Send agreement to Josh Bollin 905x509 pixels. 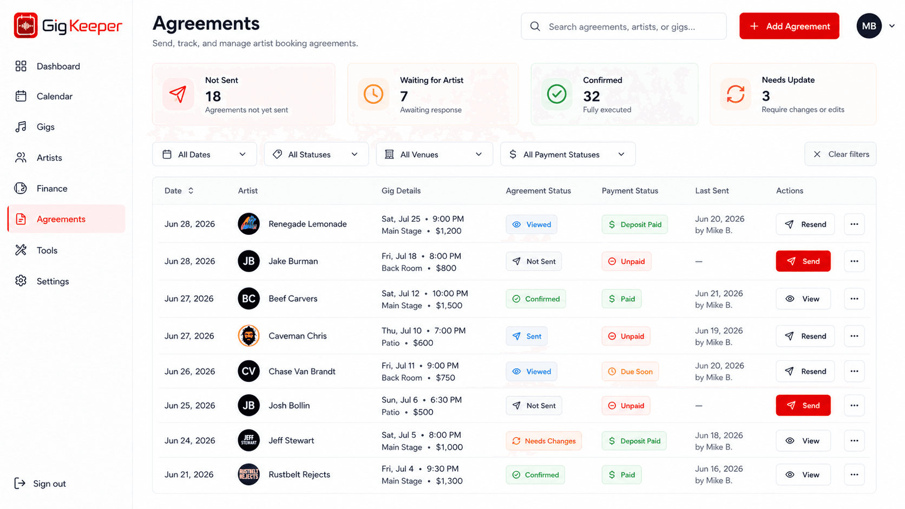tap(803, 406)
